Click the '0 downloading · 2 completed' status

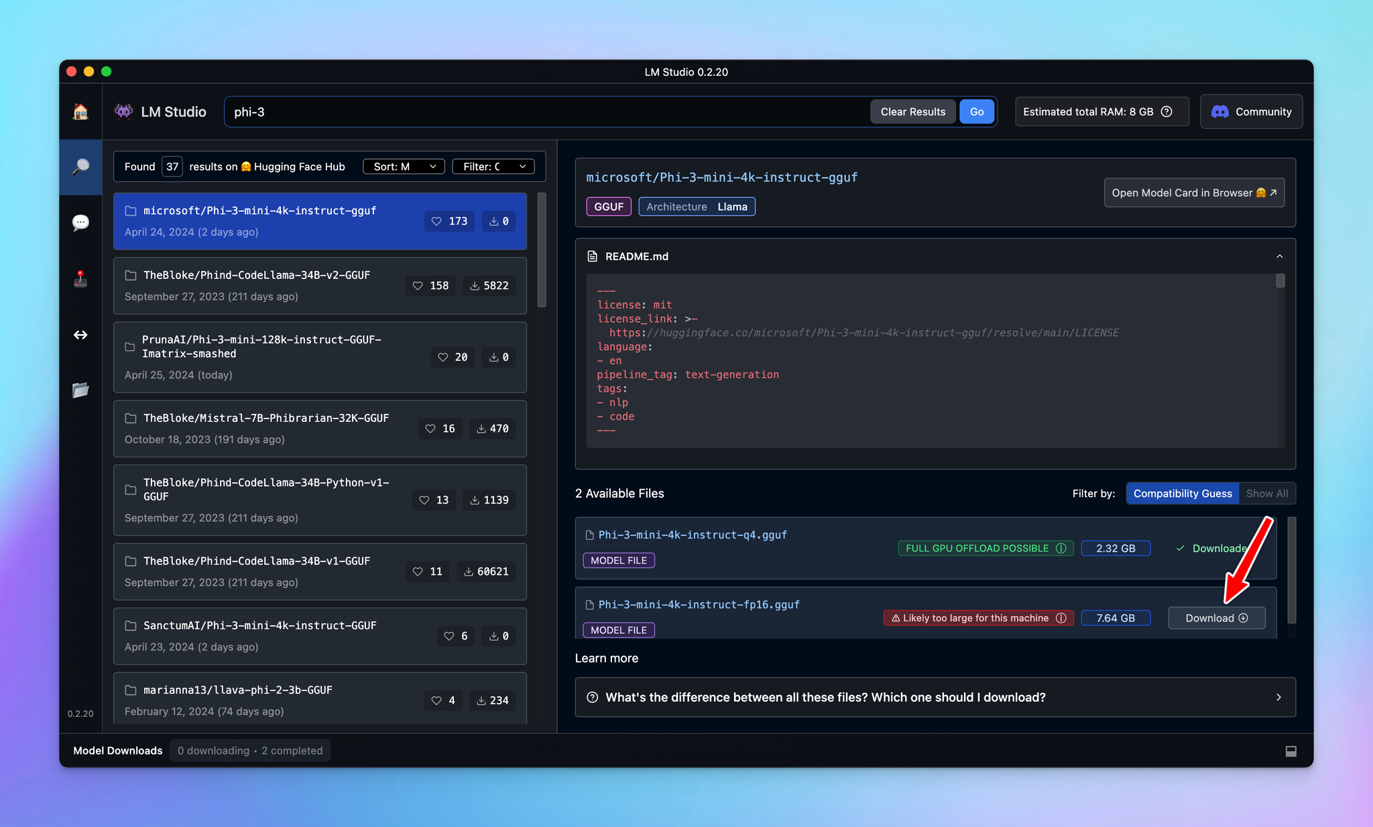click(250, 751)
